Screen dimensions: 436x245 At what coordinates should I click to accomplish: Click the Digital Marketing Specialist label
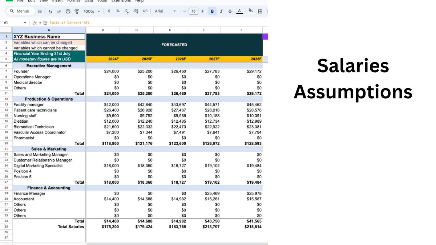coord(38,166)
